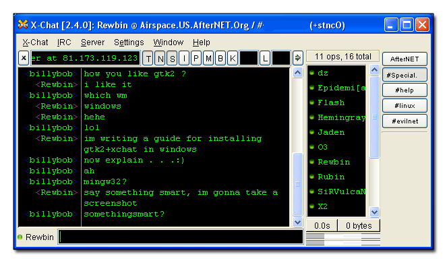Click the user list scroll up arrow

point(375,70)
